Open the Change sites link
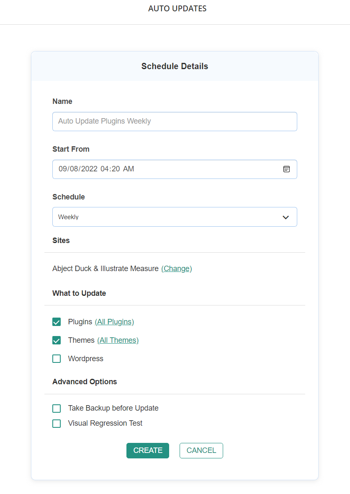350x494 pixels. (x=177, y=269)
